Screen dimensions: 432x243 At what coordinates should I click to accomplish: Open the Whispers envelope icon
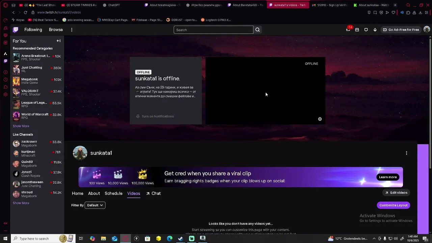point(357,30)
